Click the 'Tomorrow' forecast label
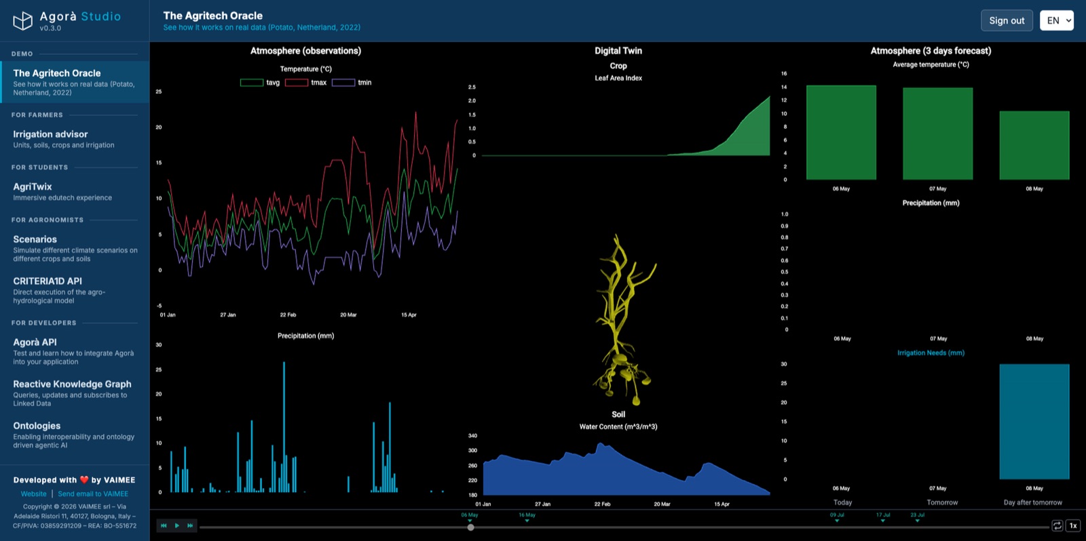 pos(942,502)
